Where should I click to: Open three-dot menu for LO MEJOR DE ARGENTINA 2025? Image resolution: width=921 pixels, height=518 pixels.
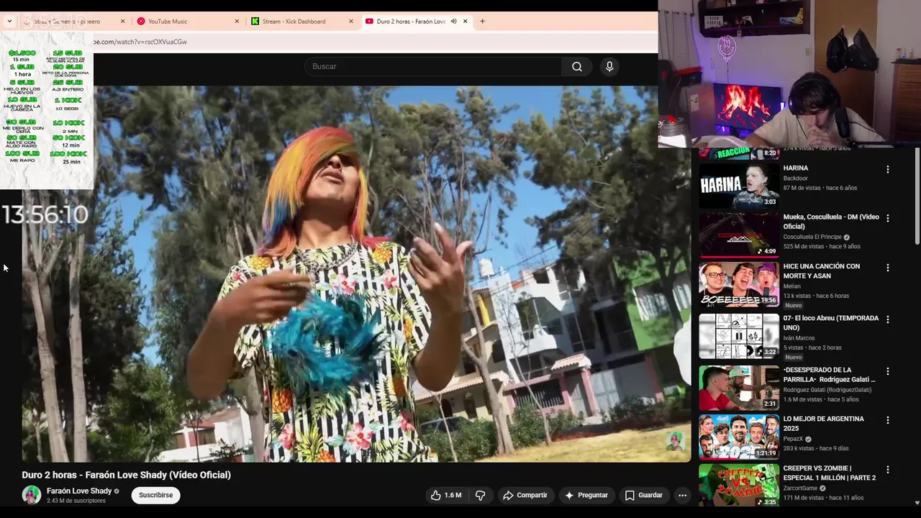pyautogui.click(x=887, y=420)
